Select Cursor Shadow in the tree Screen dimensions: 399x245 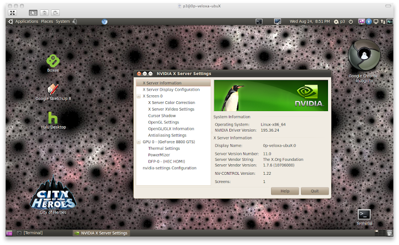point(162,116)
